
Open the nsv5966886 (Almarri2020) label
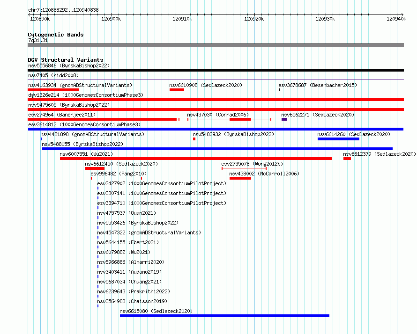(x=131, y=262)
